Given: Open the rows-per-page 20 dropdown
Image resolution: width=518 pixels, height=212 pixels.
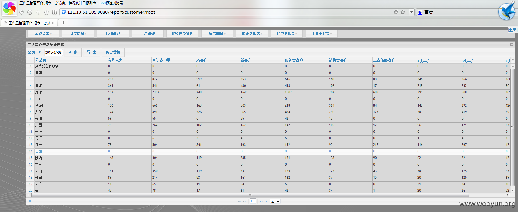Looking at the screenshot, I should click(x=275, y=201).
